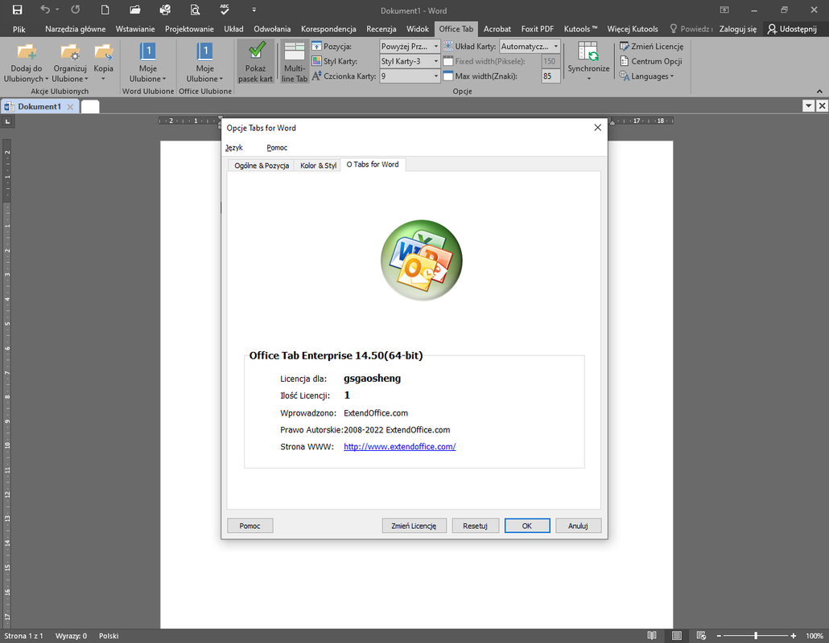This screenshot has height=643, width=829.
Task: Open the Plik menu
Action: [19, 29]
